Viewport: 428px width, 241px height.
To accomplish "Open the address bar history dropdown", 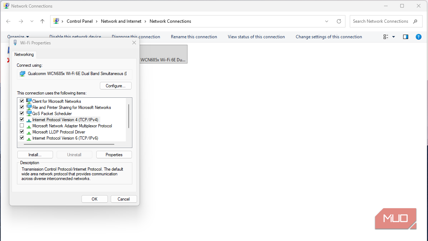I will point(326,21).
